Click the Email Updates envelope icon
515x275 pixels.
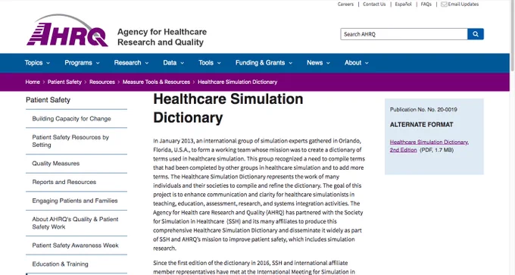[x=444, y=5]
